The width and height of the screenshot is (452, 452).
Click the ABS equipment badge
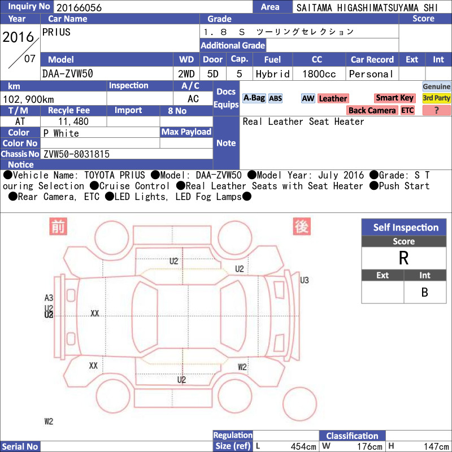(275, 98)
